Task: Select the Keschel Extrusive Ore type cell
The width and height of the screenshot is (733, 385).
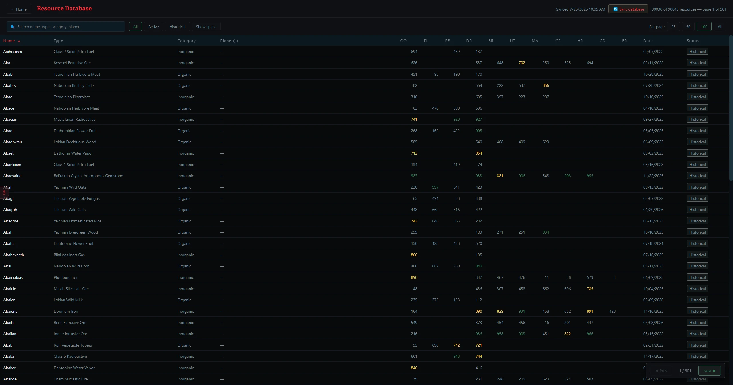Action: (72, 63)
